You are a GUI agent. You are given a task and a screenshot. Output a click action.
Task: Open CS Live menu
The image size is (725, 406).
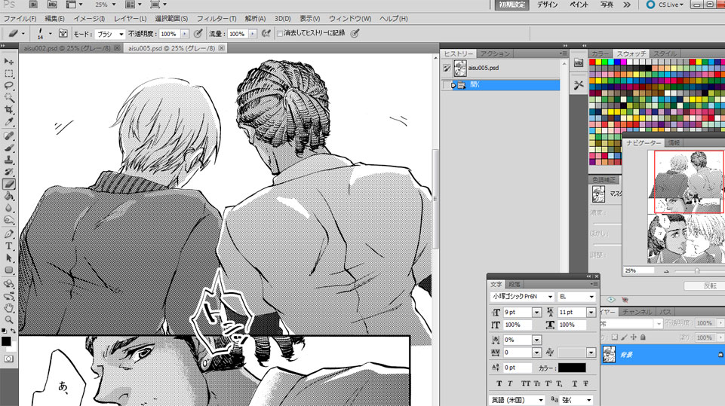(665, 5)
